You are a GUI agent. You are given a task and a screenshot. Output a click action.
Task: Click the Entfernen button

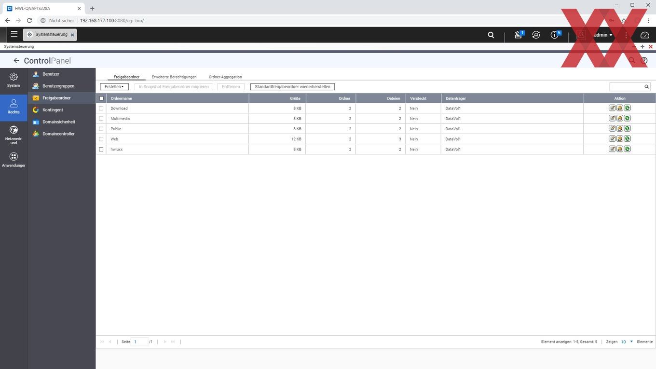(231, 87)
